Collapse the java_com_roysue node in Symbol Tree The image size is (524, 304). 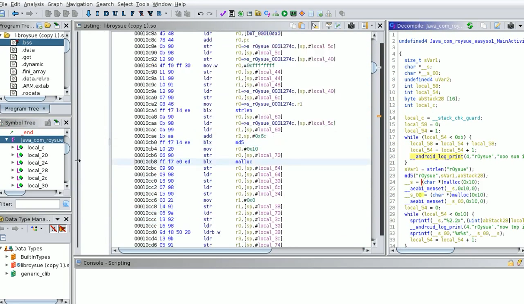pos(6,140)
